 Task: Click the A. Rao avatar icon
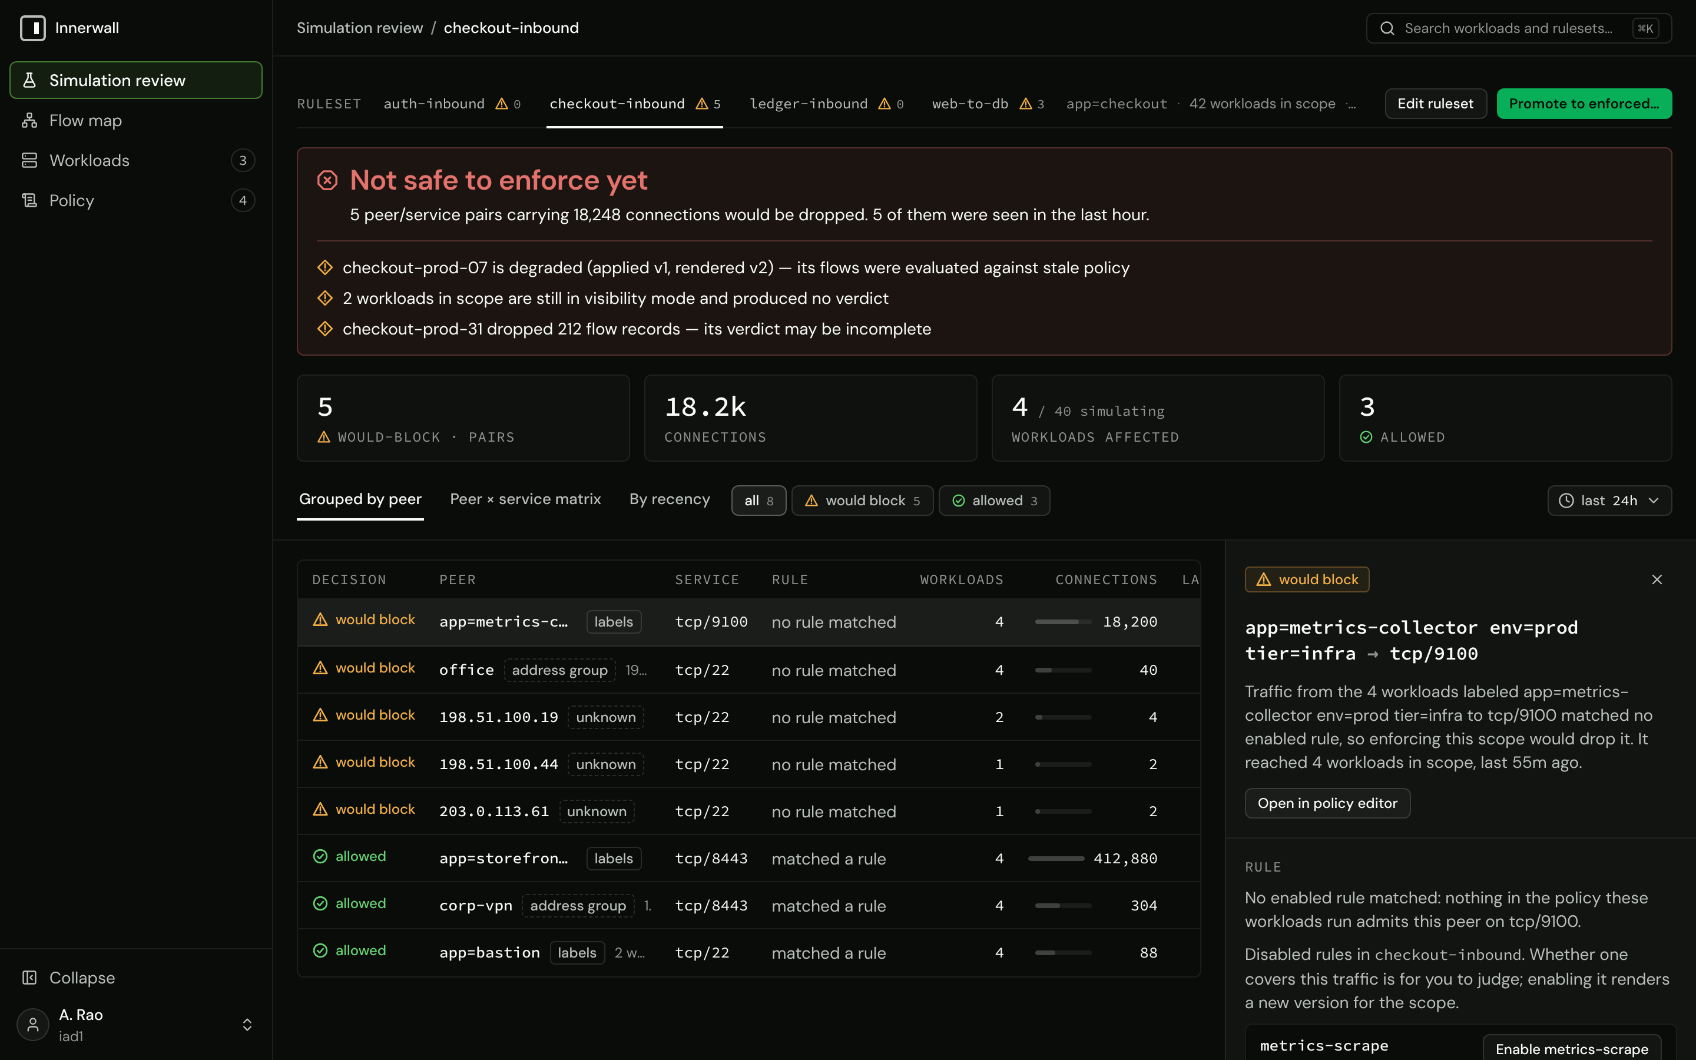pyautogui.click(x=33, y=1025)
